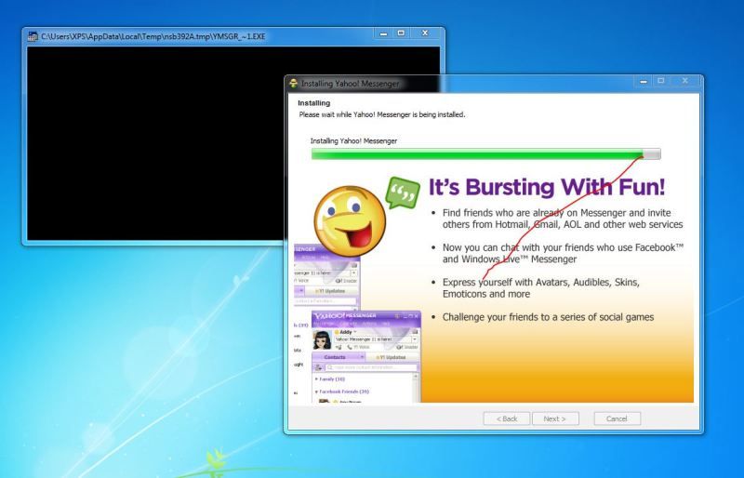Click the bullet about Avatars, Audibles, Skins
Screen dimensions: 744x478
click(x=541, y=288)
